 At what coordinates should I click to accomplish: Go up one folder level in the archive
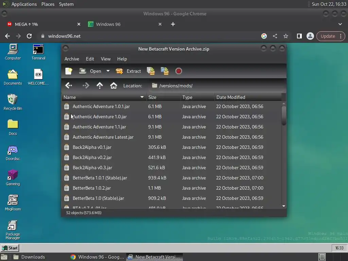pos(100,85)
